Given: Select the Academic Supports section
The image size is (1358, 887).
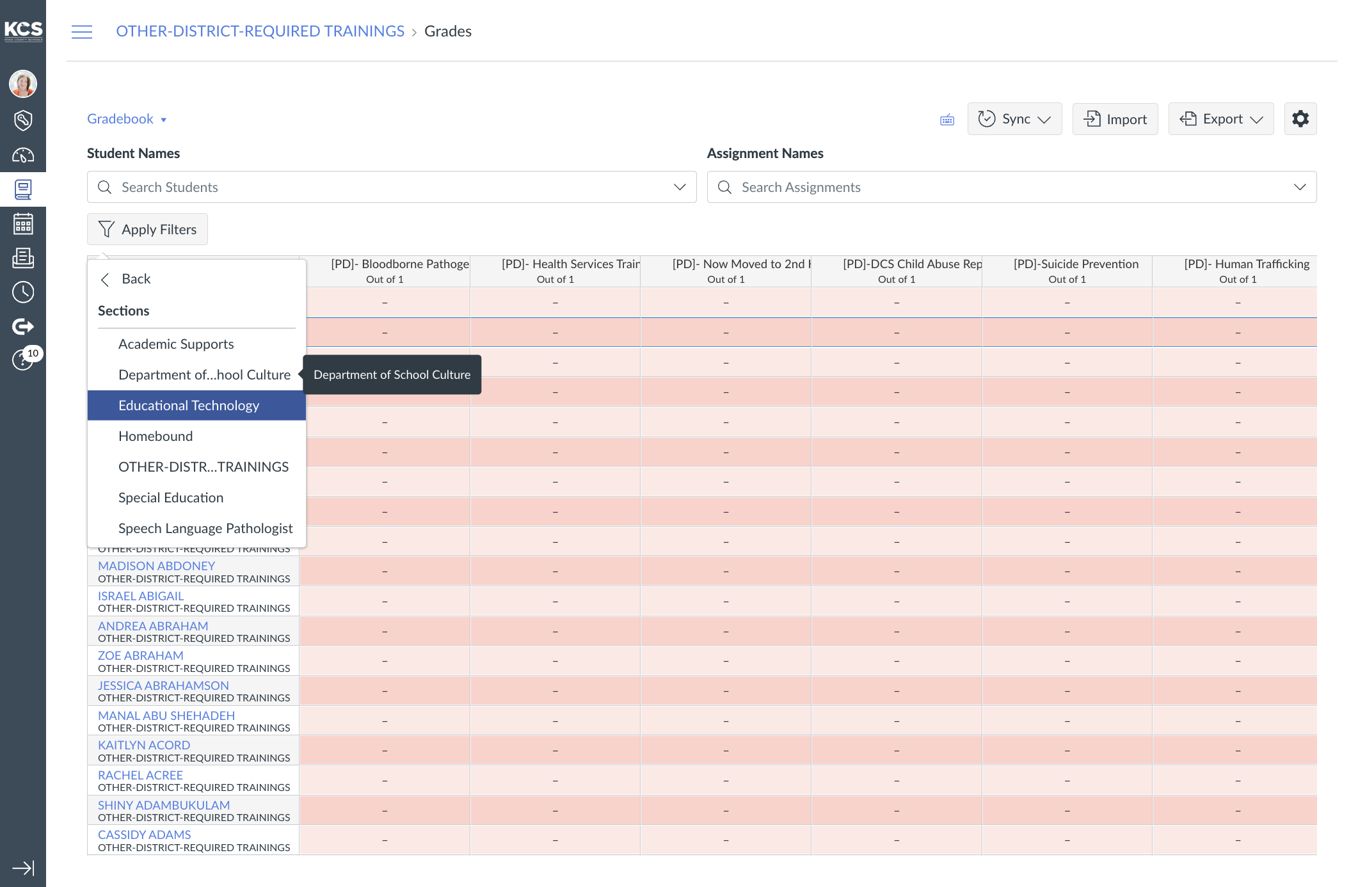Looking at the screenshot, I should (x=196, y=344).
